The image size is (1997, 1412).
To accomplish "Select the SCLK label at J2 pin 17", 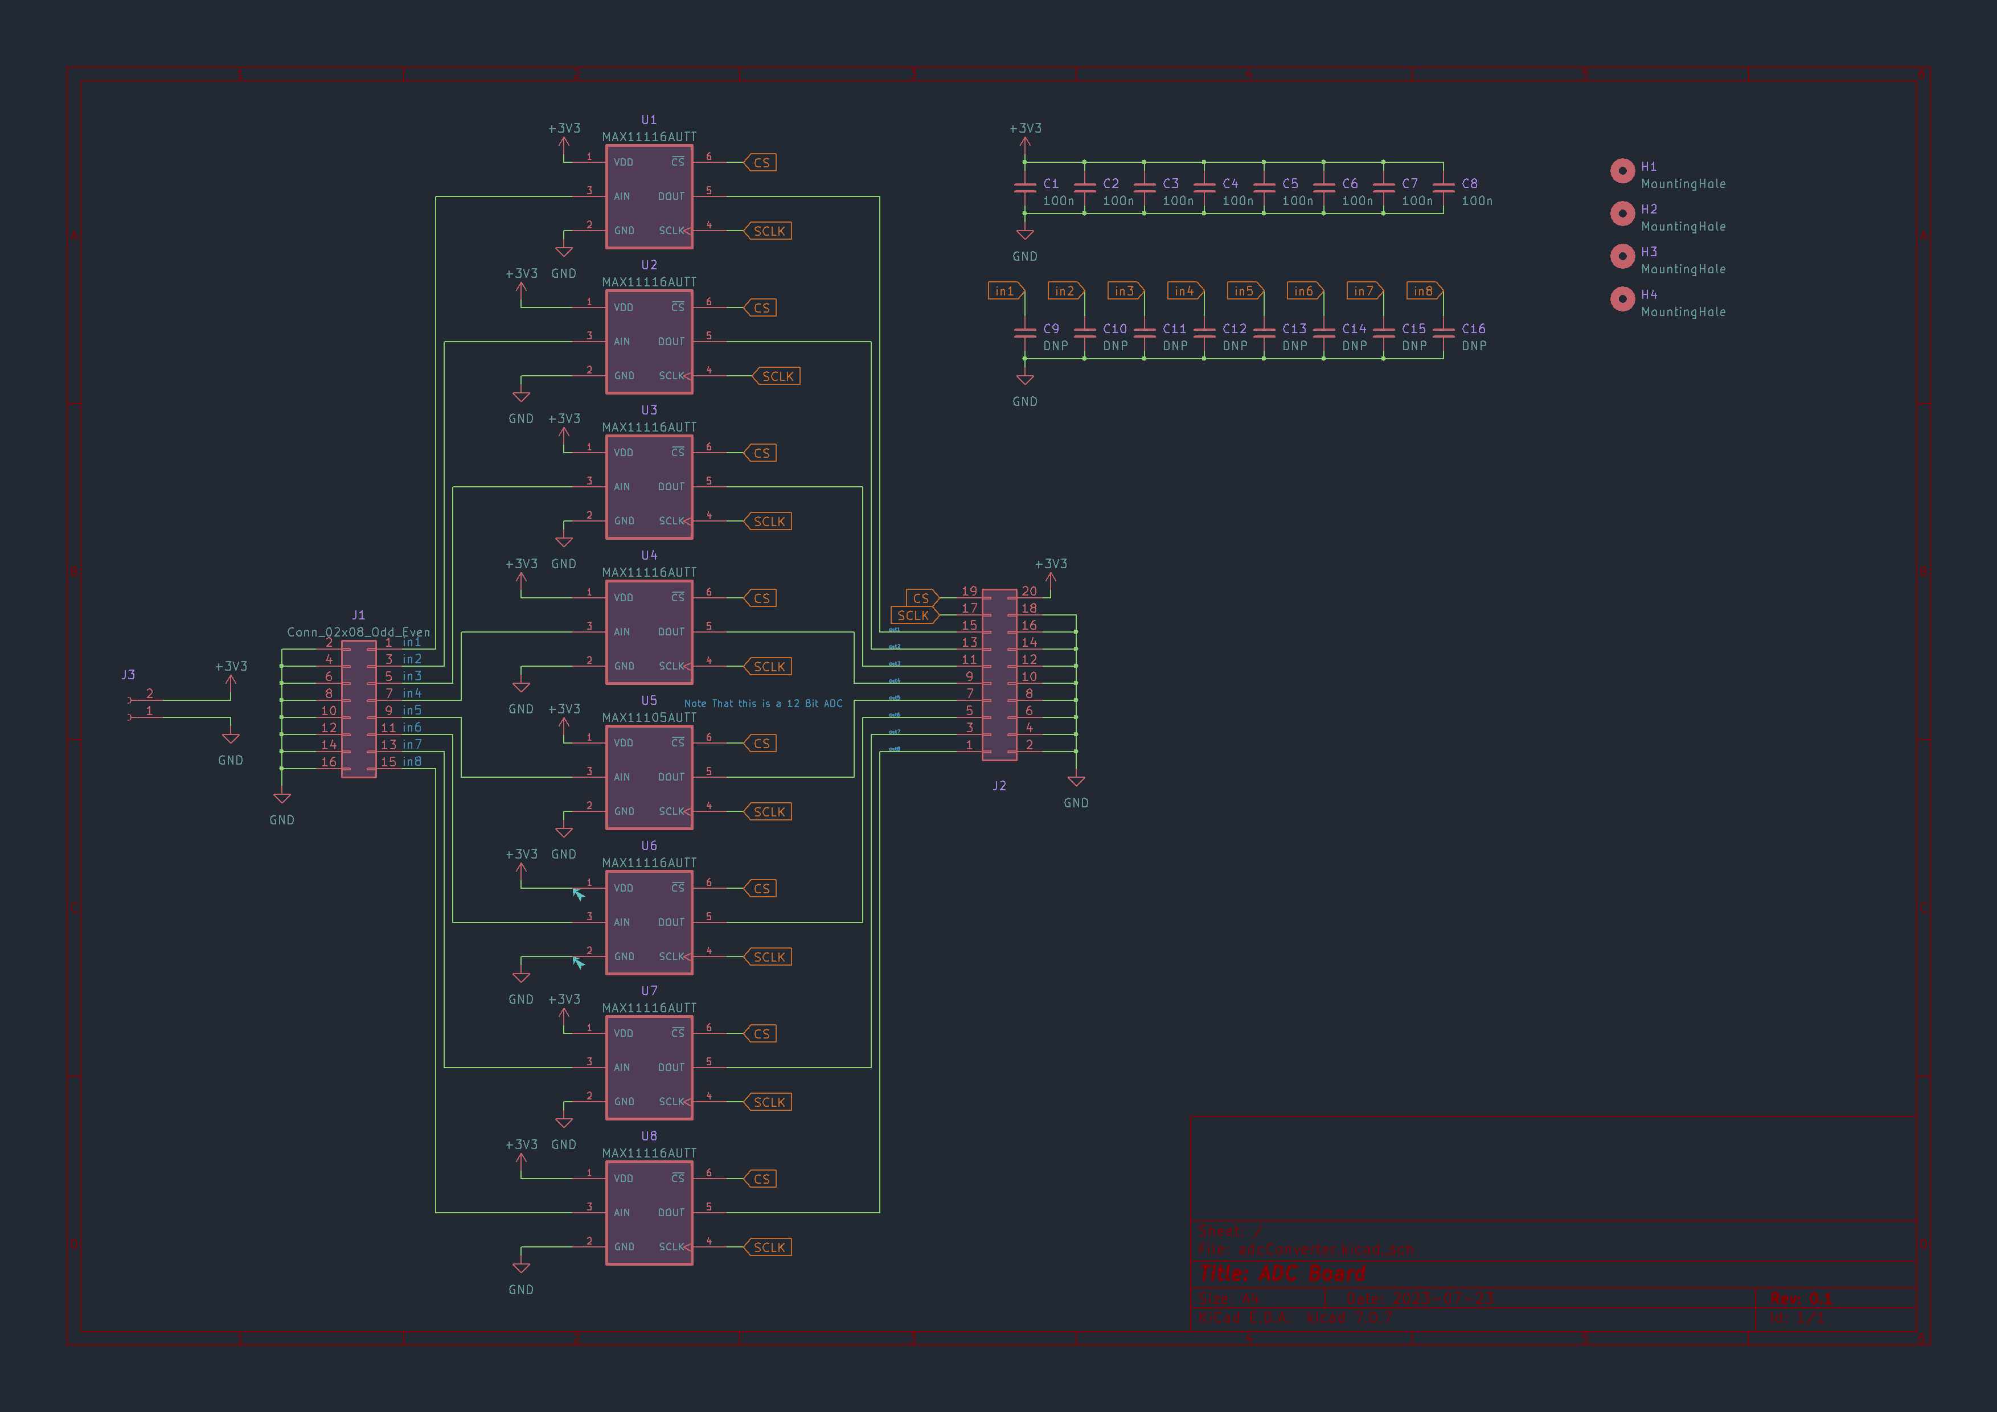I will coord(914,615).
